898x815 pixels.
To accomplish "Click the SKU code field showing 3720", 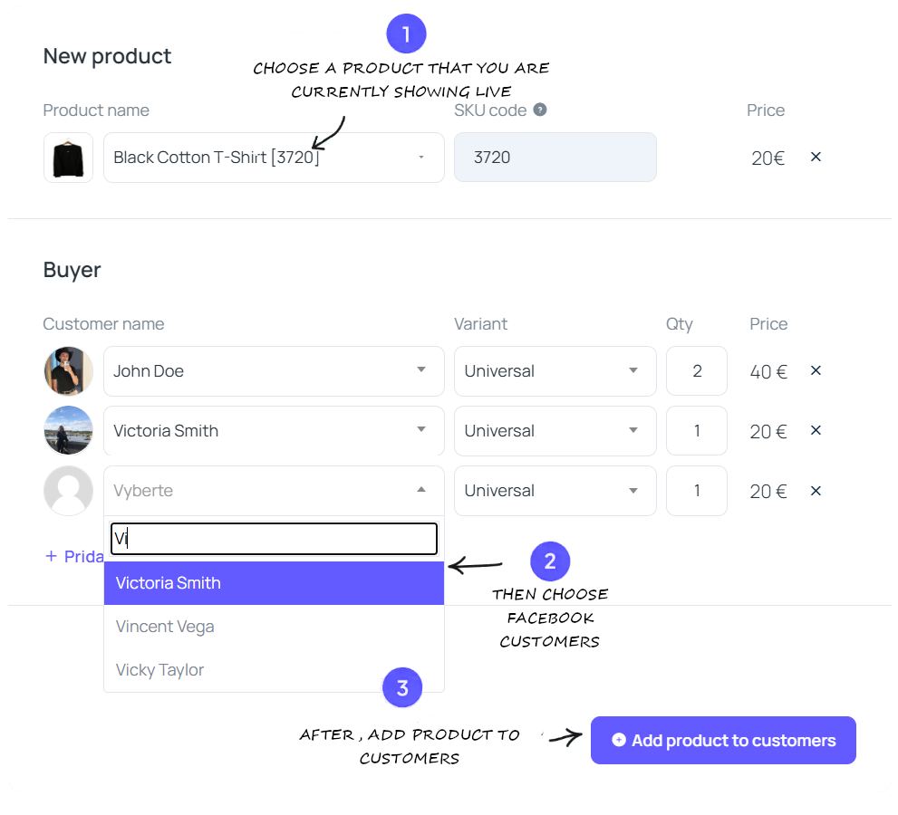I will 555,158.
